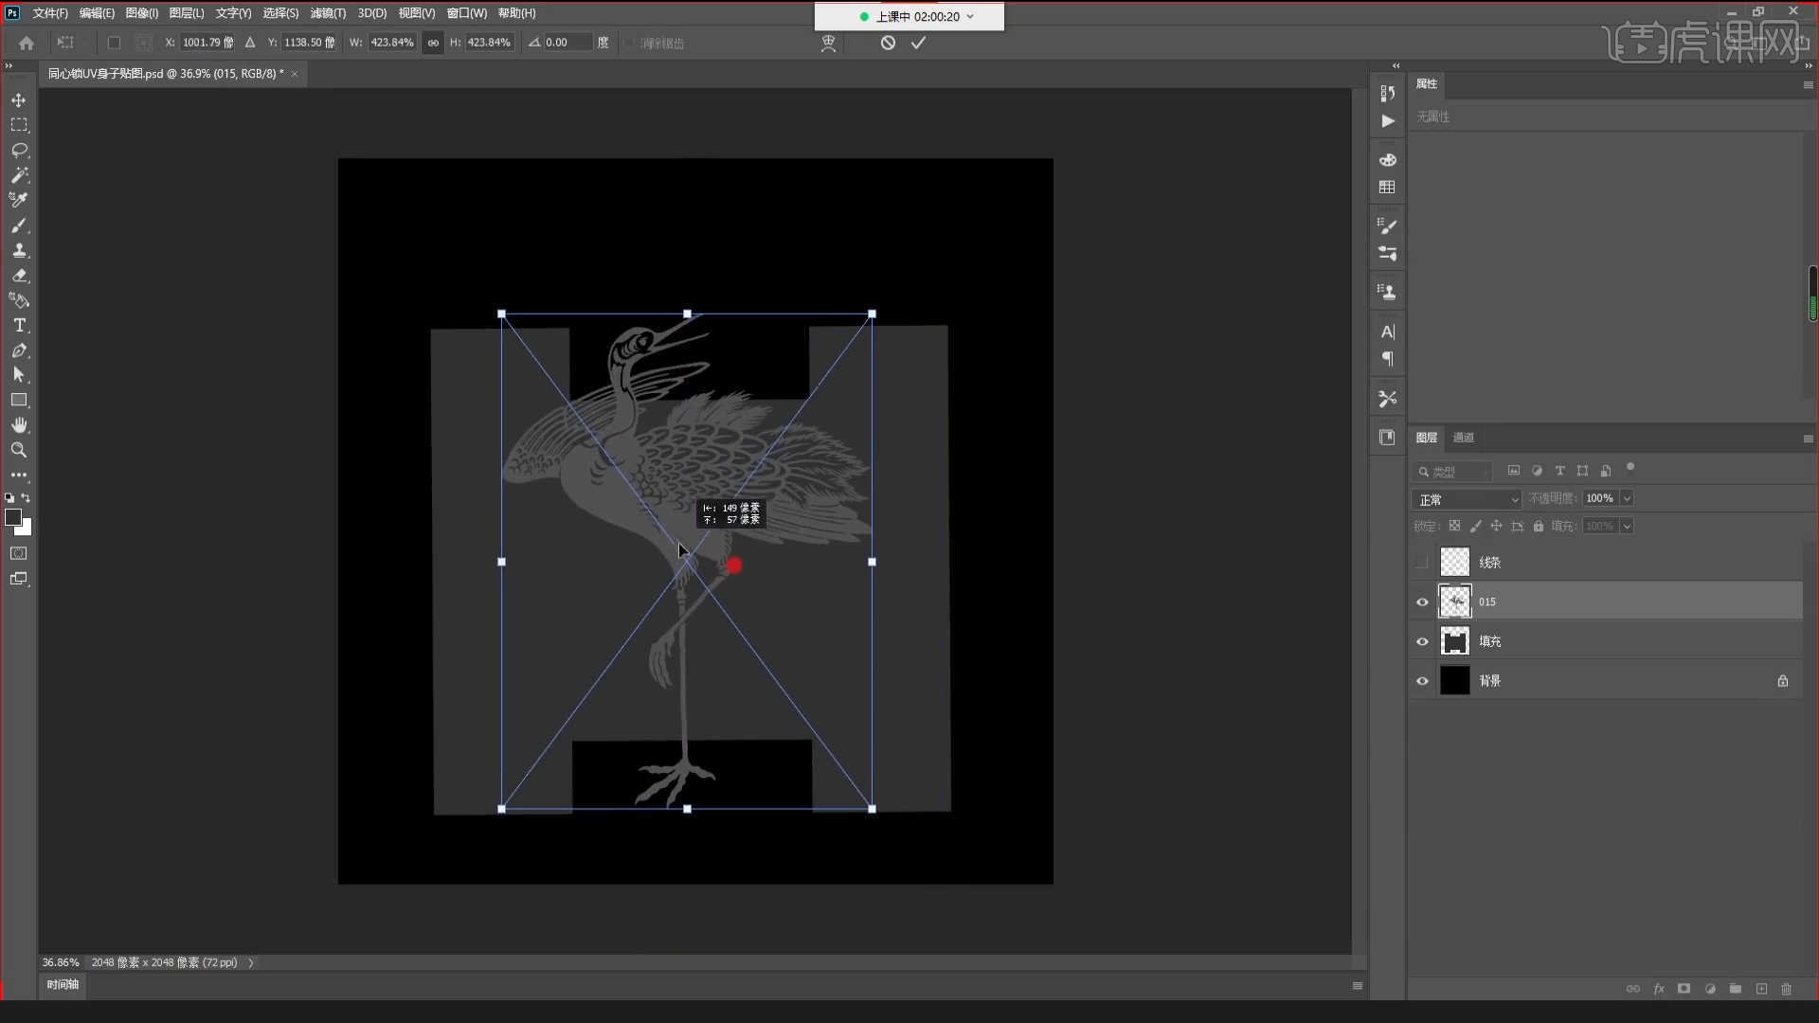Expand the status bar info arrow
The width and height of the screenshot is (1819, 1023).
pos(251,962)
